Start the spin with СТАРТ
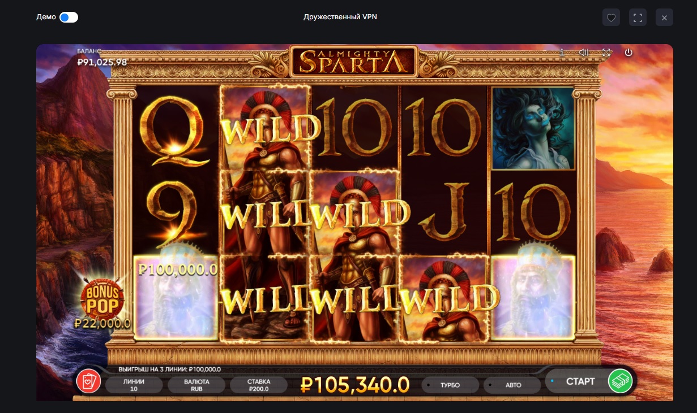 (580, 381)
